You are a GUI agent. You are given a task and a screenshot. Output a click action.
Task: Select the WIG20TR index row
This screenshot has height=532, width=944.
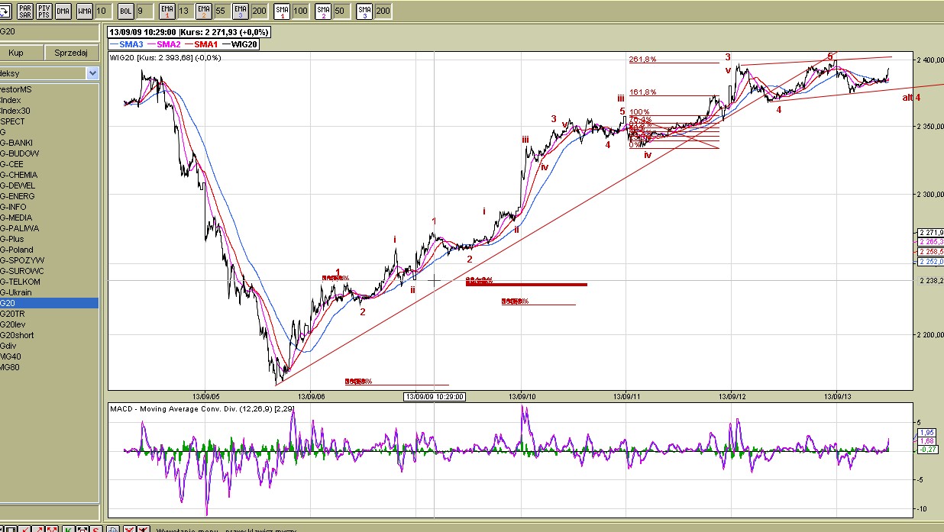click(x=49, y=314)
